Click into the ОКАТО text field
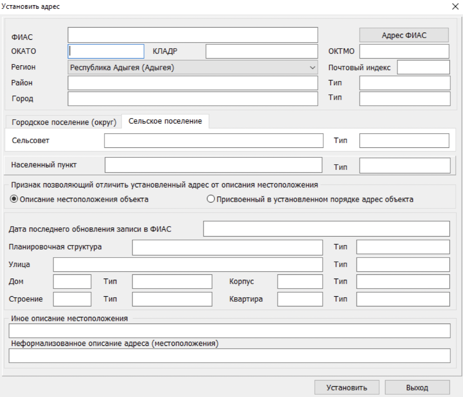 pos(106,51)
